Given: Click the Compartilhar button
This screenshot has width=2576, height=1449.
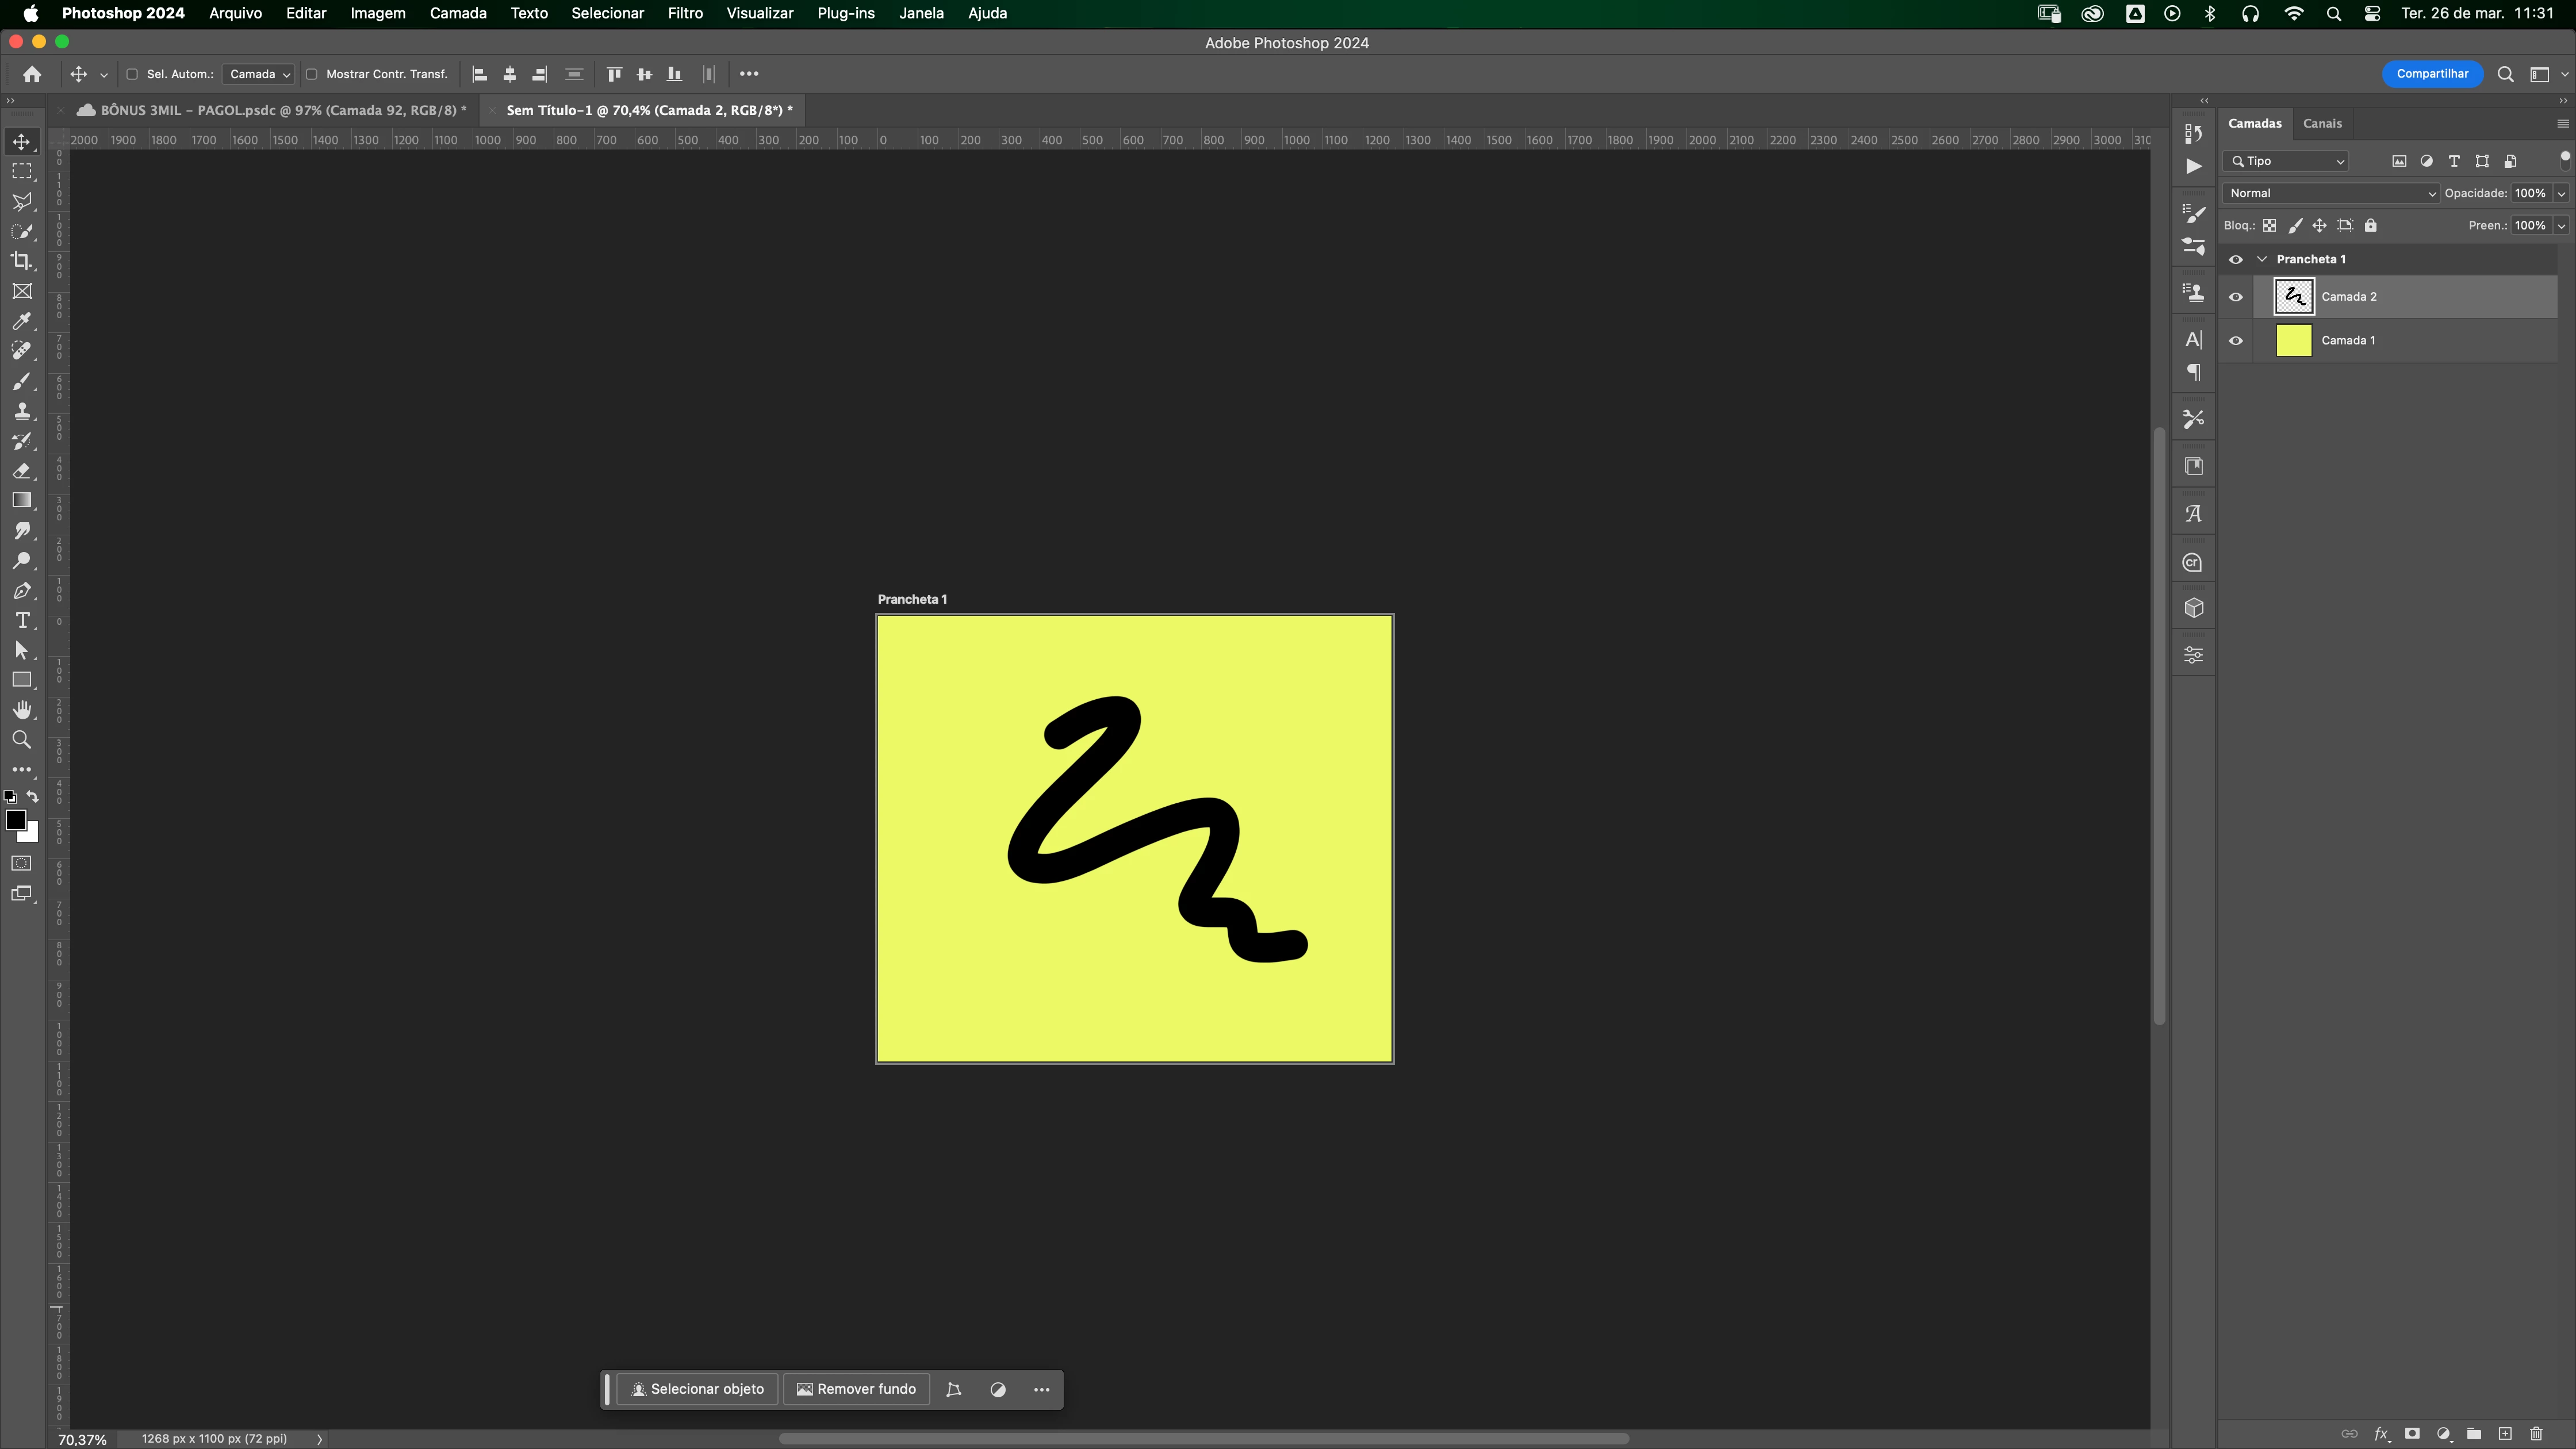Looking at the screenshot, I should [2432, 74].
